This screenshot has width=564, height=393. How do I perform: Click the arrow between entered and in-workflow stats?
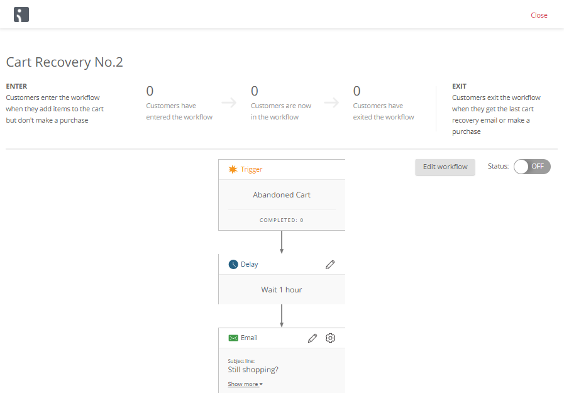[229, 104]
